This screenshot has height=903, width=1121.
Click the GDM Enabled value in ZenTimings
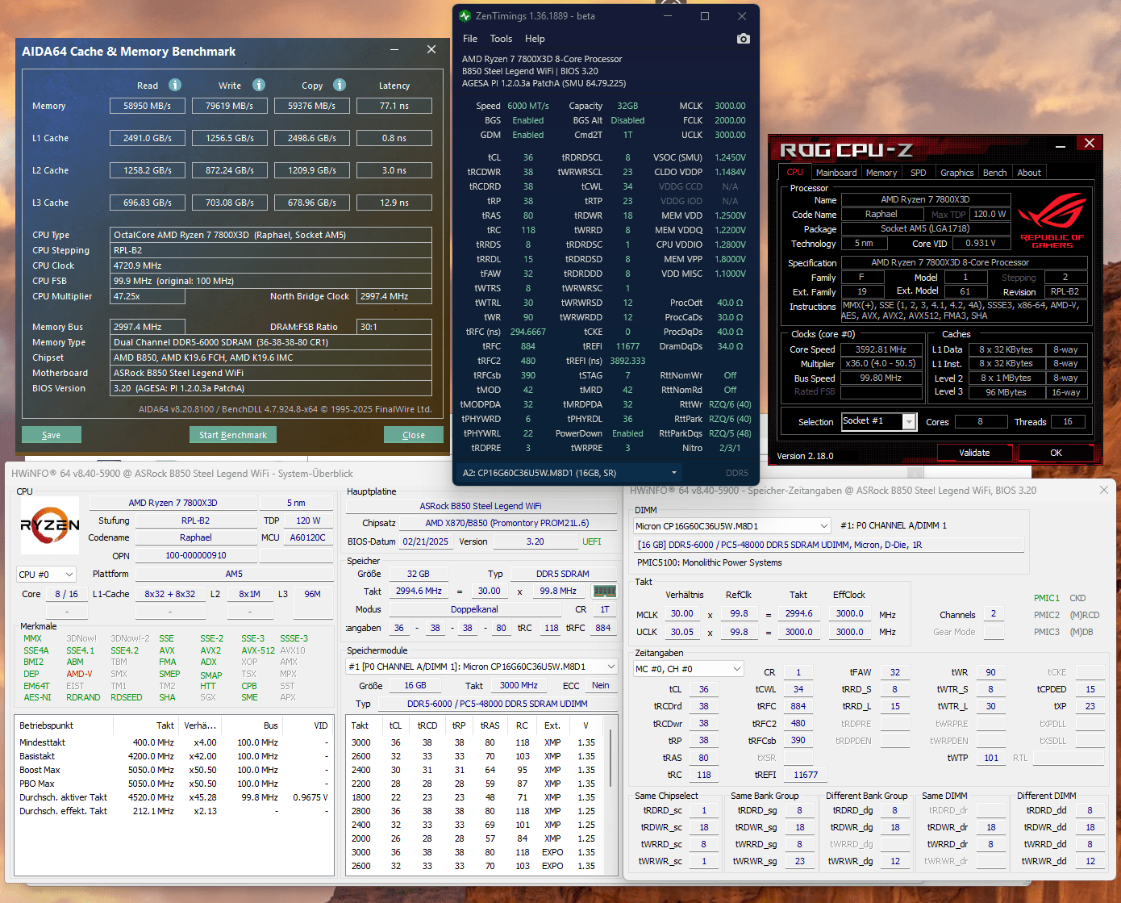tap(528, 135)
